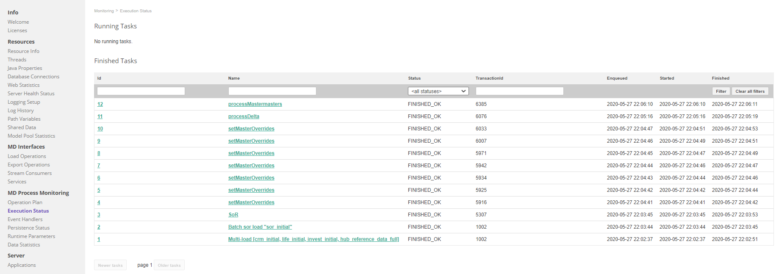Click the Older tasks pagination button
The height and width of the screenshot is (274, 779).
point(169,265)
